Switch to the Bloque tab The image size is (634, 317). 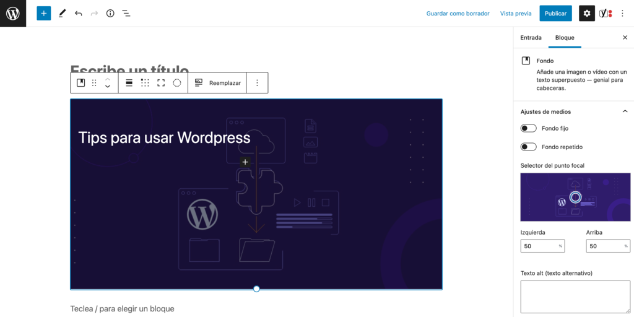click(565, 38)
